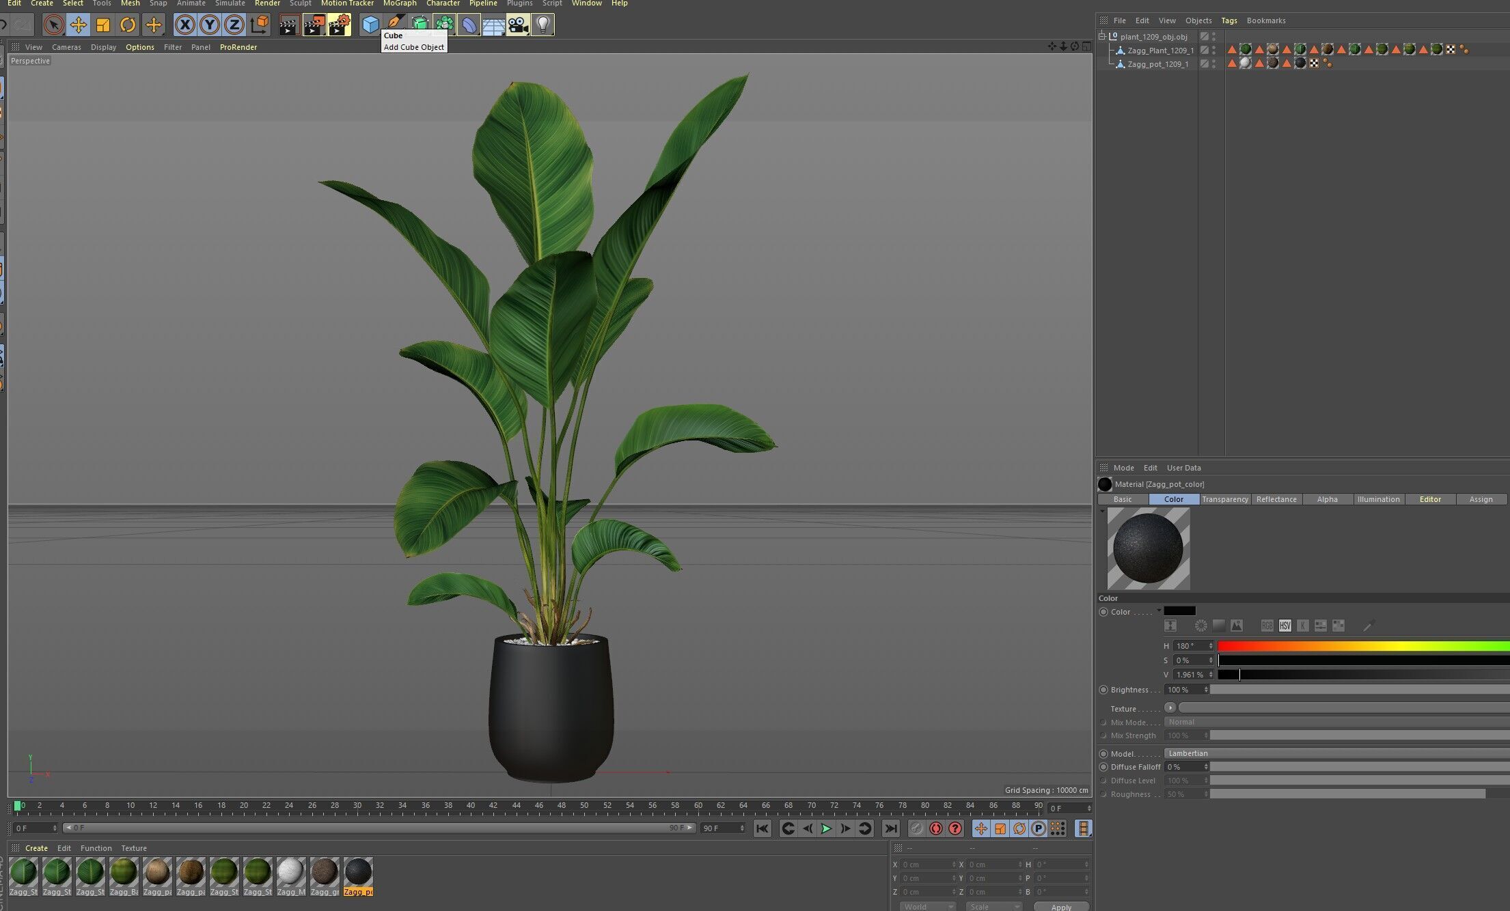The width and height of the screenshot is (1510, 911).
Task: Click the Brightness percent field
Action: click(x=1187, y=690)
